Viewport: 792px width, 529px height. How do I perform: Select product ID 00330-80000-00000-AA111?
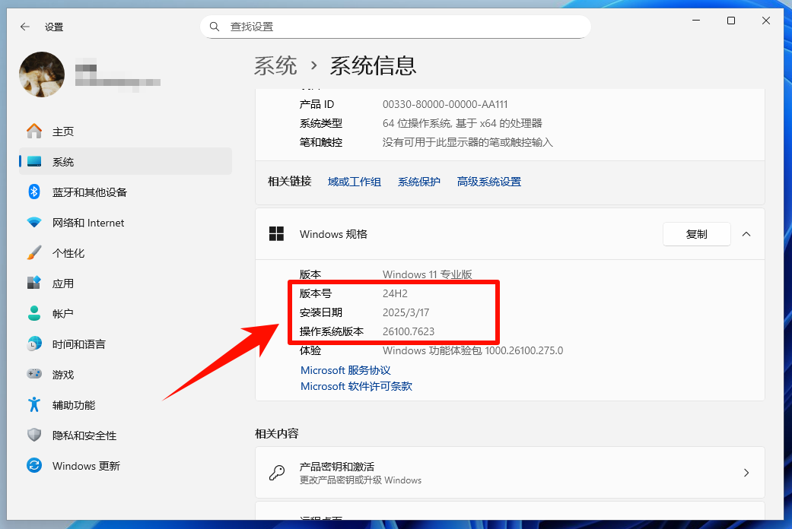pyautogui.click(x=445, y=104)
